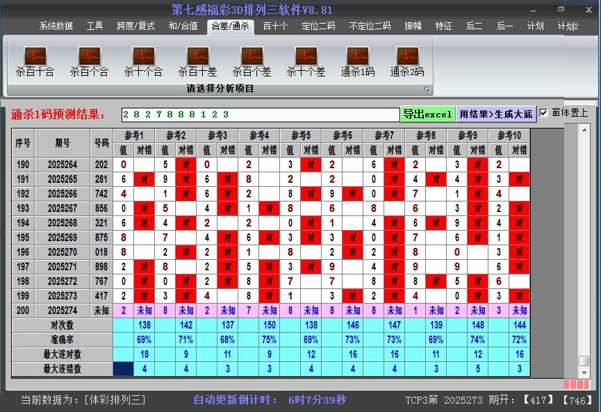The width and height of the screenshot is (601, 412).
Task: Click 用结果>生成大底 button
Action: (x=496, y=114)
